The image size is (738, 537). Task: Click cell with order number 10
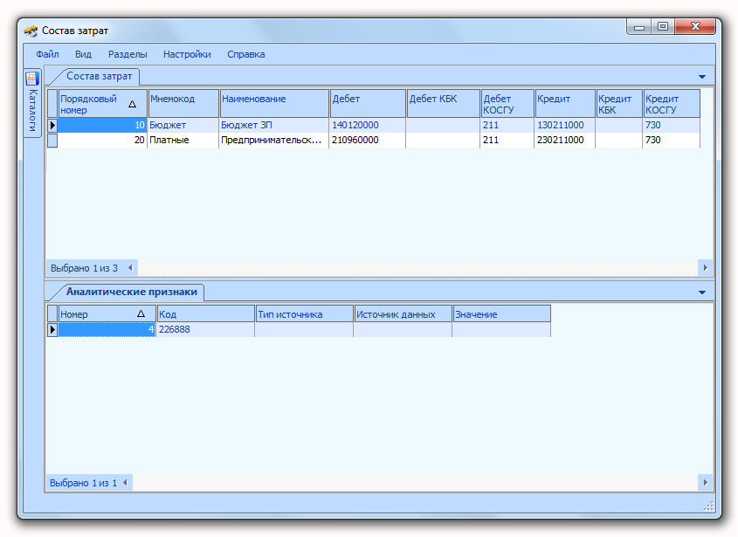click(x=102, y=125)
